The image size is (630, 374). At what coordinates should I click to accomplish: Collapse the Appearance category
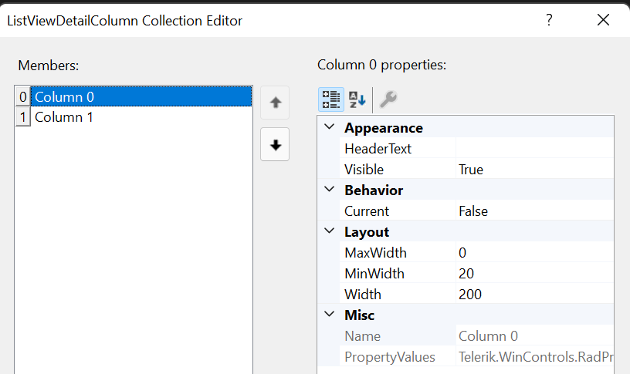(330, 127)
